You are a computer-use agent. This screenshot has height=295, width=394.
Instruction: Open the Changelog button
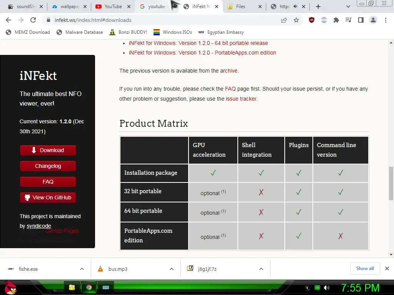click(x=48, y=166)
